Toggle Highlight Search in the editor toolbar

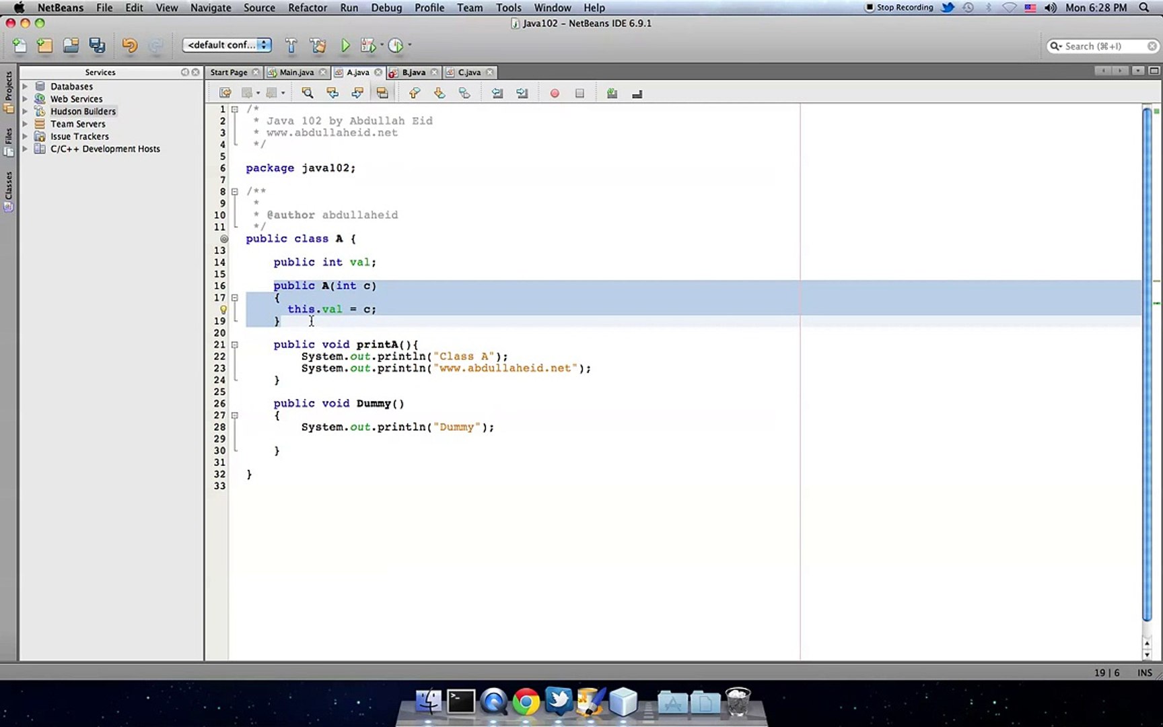382,93
